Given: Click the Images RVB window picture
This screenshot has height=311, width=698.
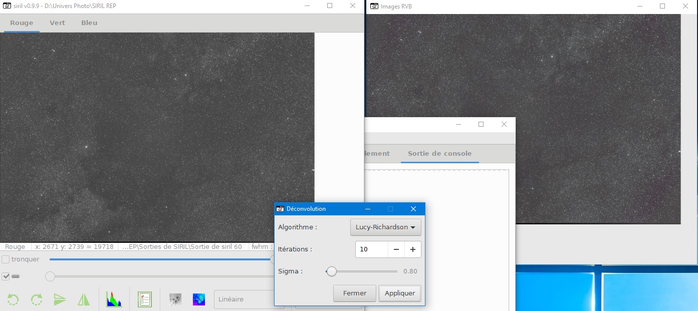Looking at the screenshot, I should (524, 119).
